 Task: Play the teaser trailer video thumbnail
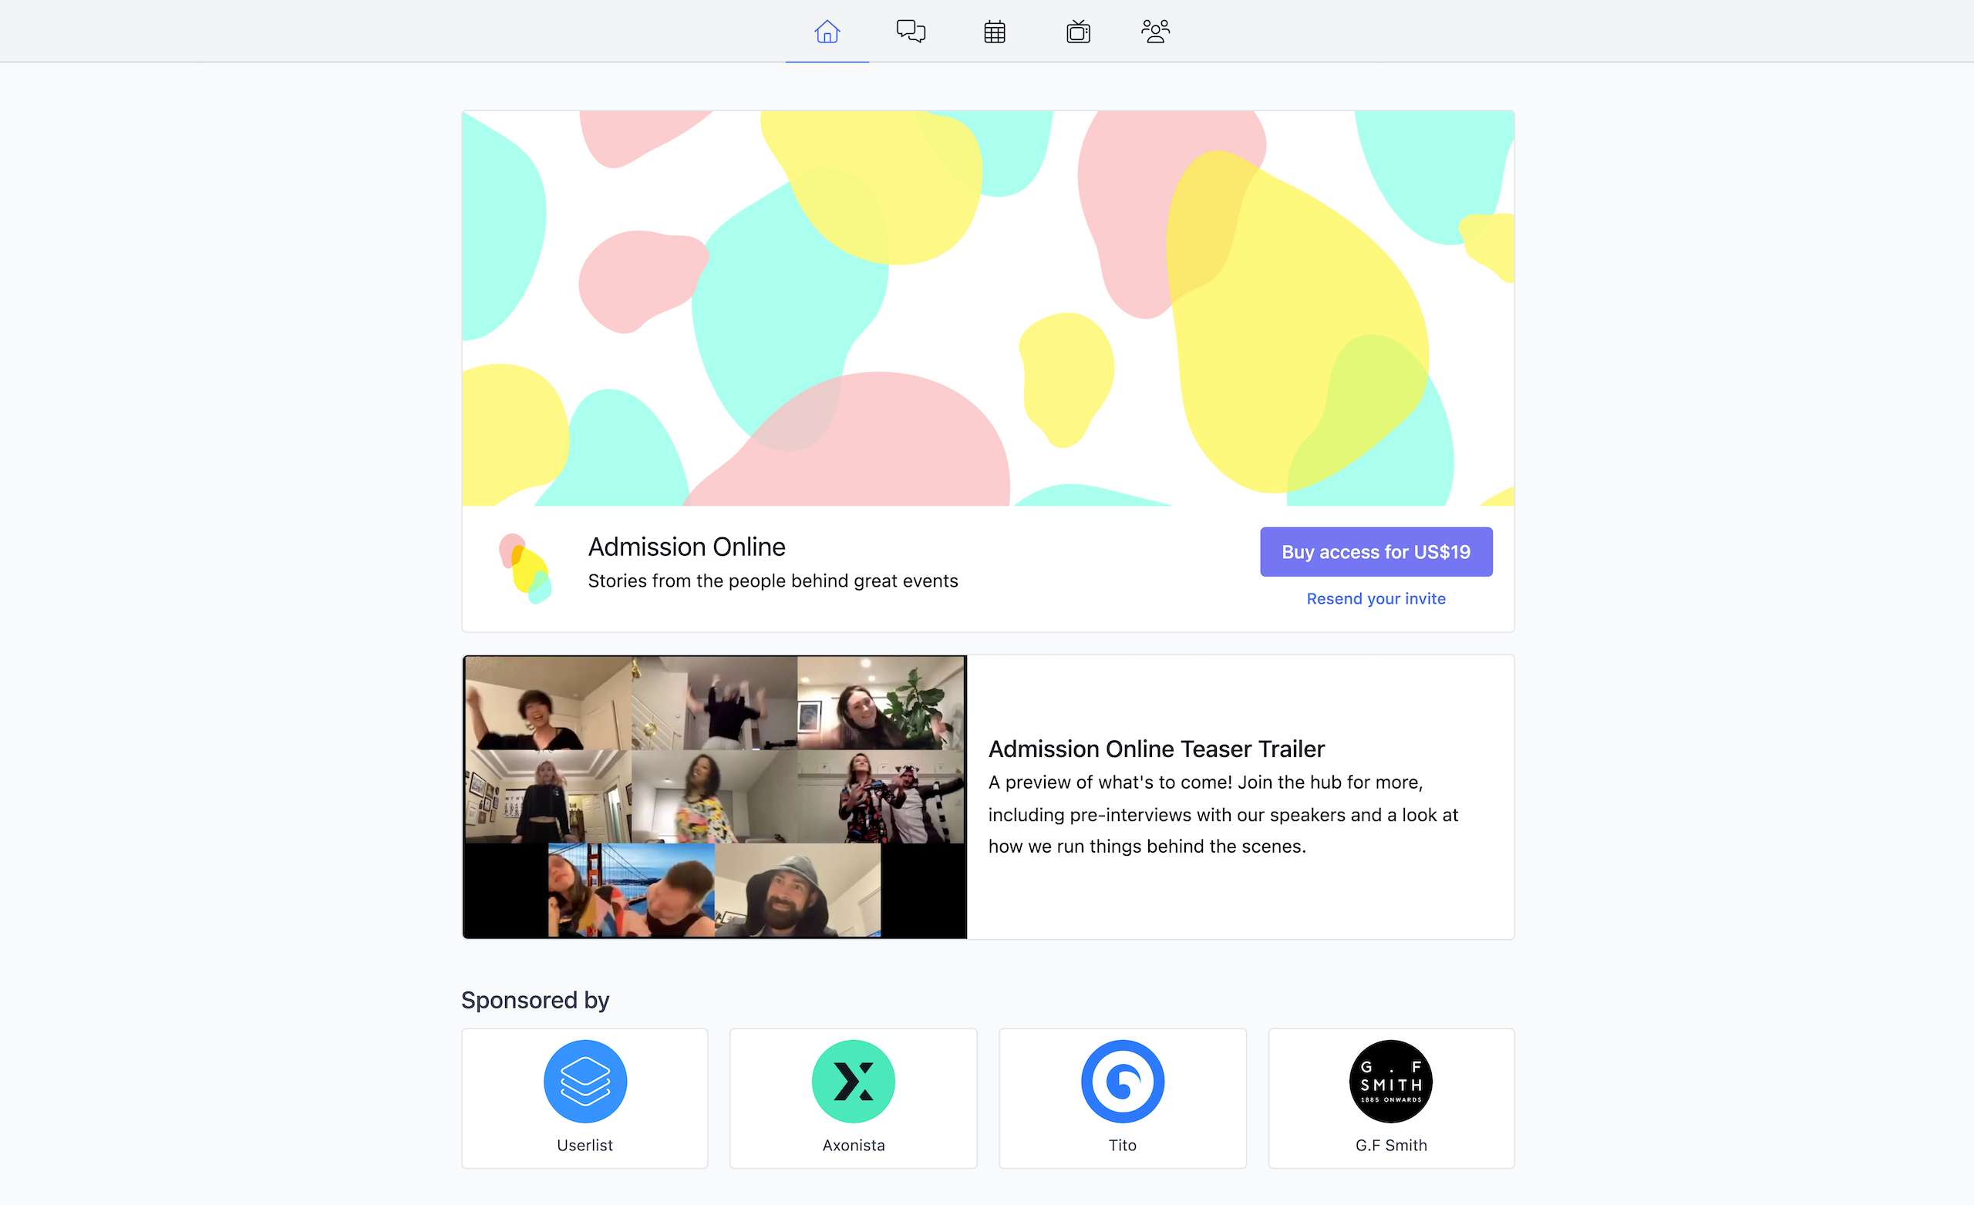pos(715,796)
